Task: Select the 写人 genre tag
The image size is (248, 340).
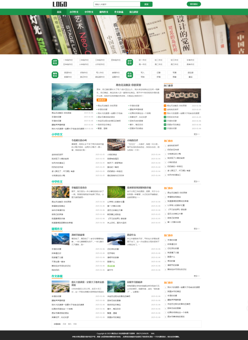Action: [143, 73]
